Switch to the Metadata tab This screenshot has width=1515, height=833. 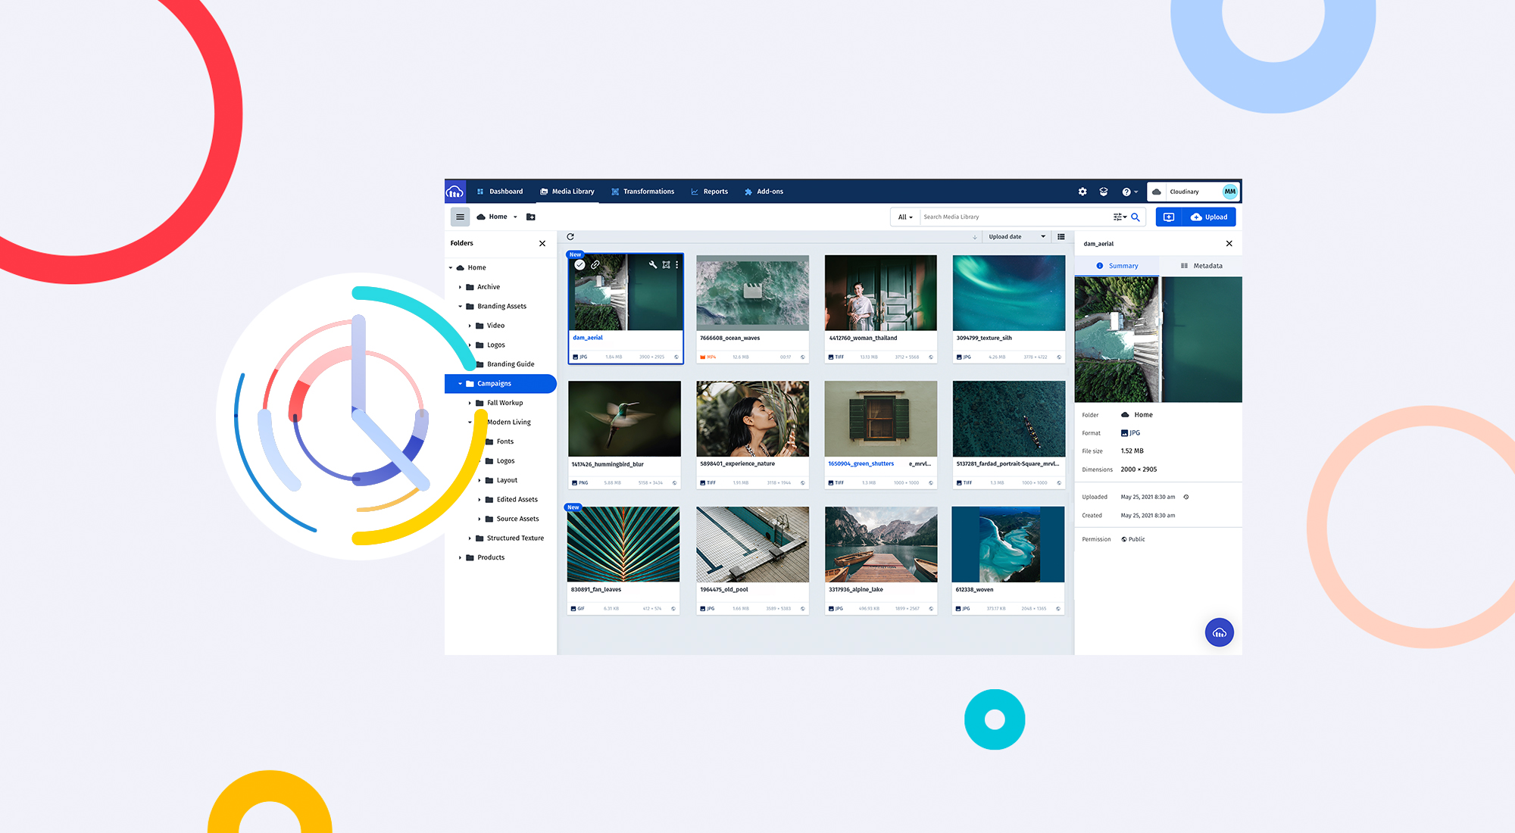pos(1201,266)
